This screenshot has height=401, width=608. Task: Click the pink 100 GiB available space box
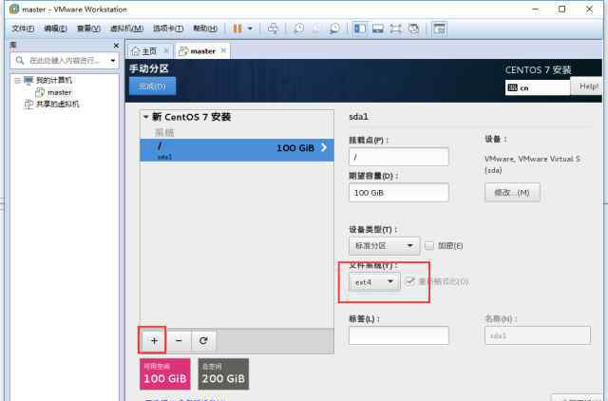[x=165, y=373]
